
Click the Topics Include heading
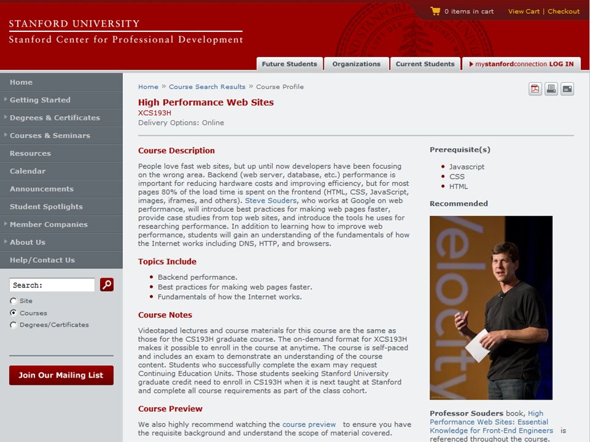[x=167, y=262]
